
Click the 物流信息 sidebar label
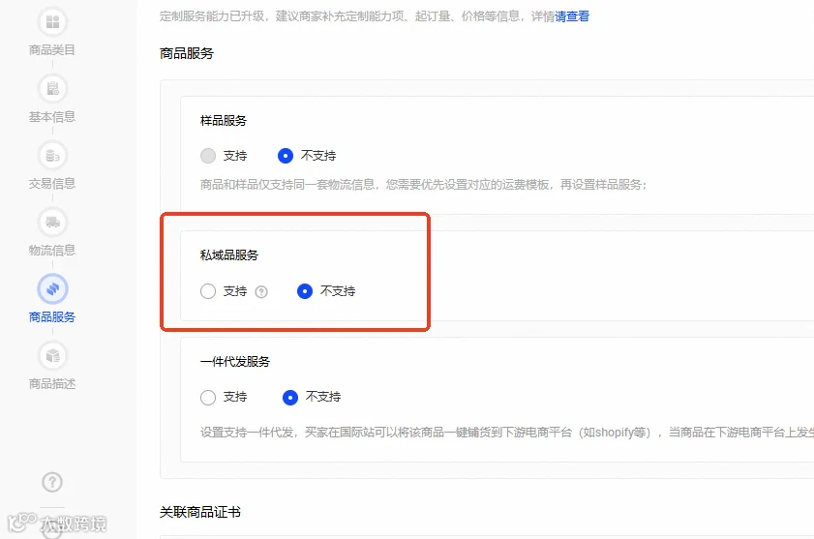(52, 251)
